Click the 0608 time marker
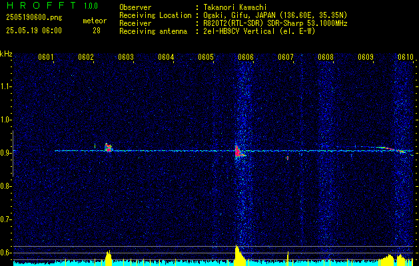 coord(326,57)
